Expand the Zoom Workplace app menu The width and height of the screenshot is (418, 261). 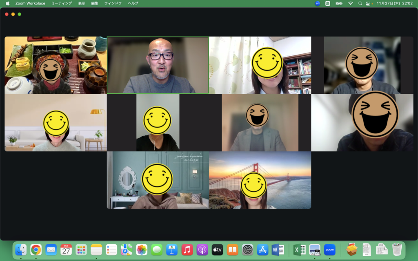(x=30, y=3)
